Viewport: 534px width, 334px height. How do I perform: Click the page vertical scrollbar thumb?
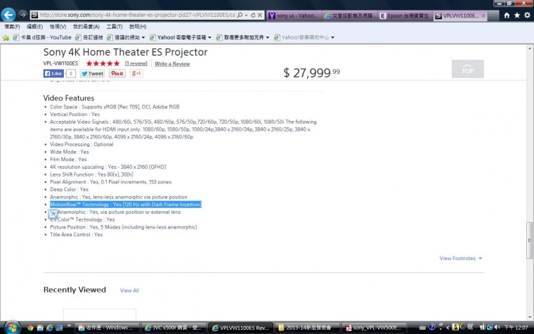(x=529, y=240)
